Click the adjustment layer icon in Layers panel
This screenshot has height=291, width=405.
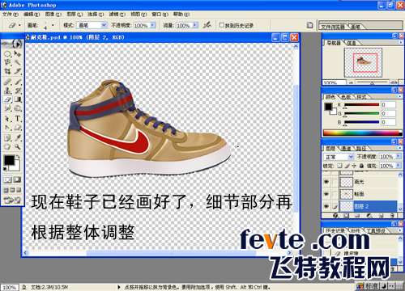coord(369,215)
